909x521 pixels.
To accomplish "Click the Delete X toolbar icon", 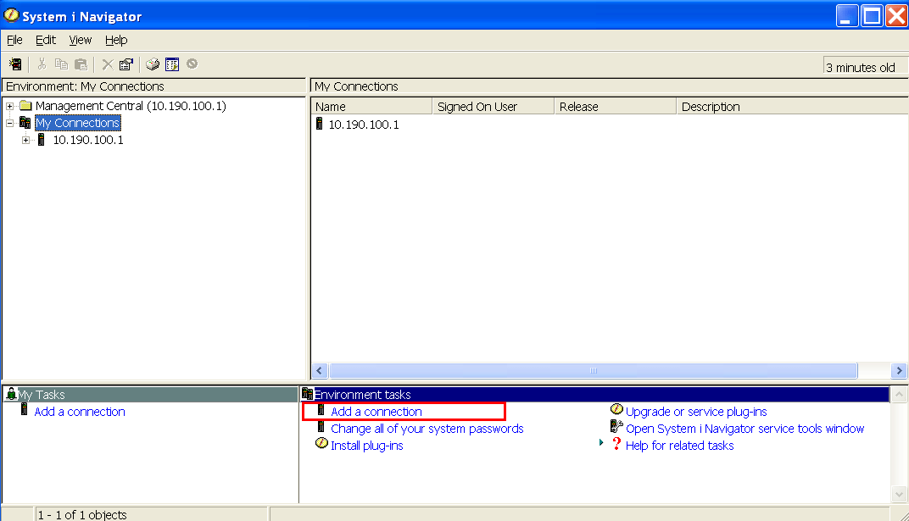I will [x=107, y=64].
